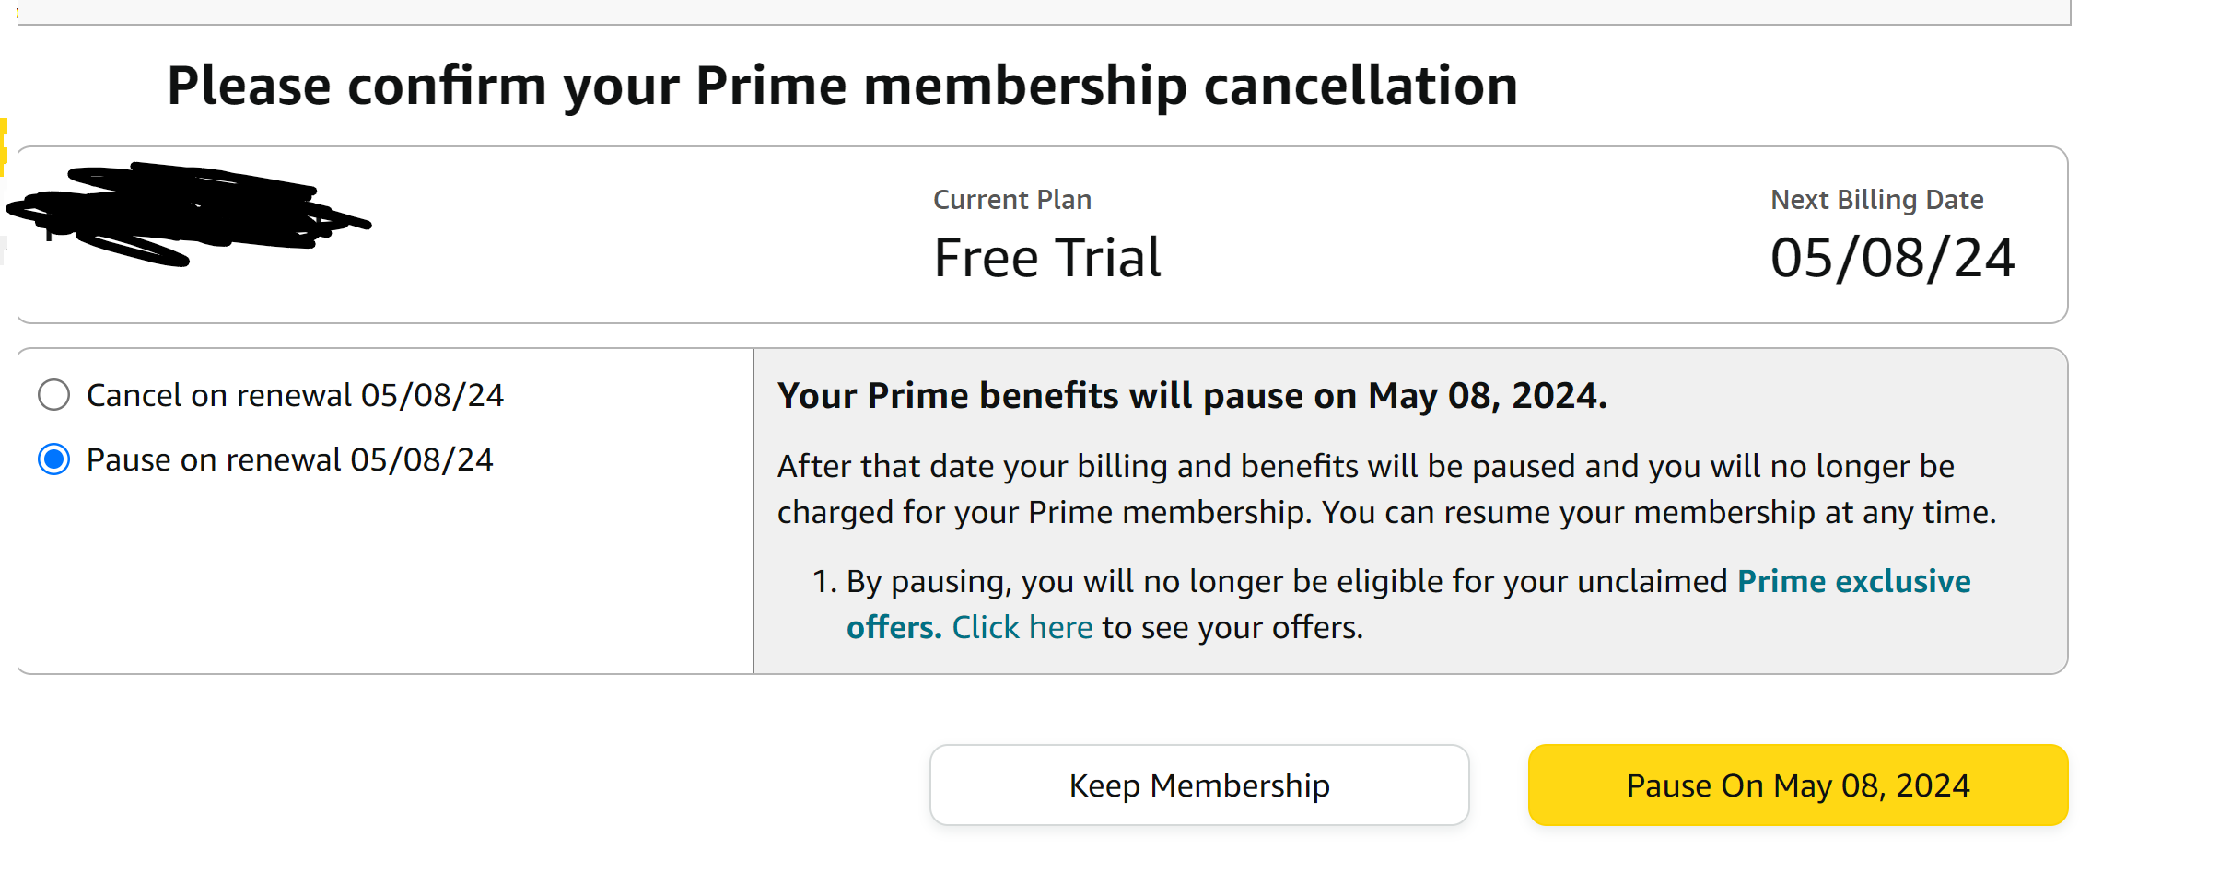The image size is (2231, 884).
Task: Follow the Click here offers link
Action: pyautogui.click(x=1022, y=628)
